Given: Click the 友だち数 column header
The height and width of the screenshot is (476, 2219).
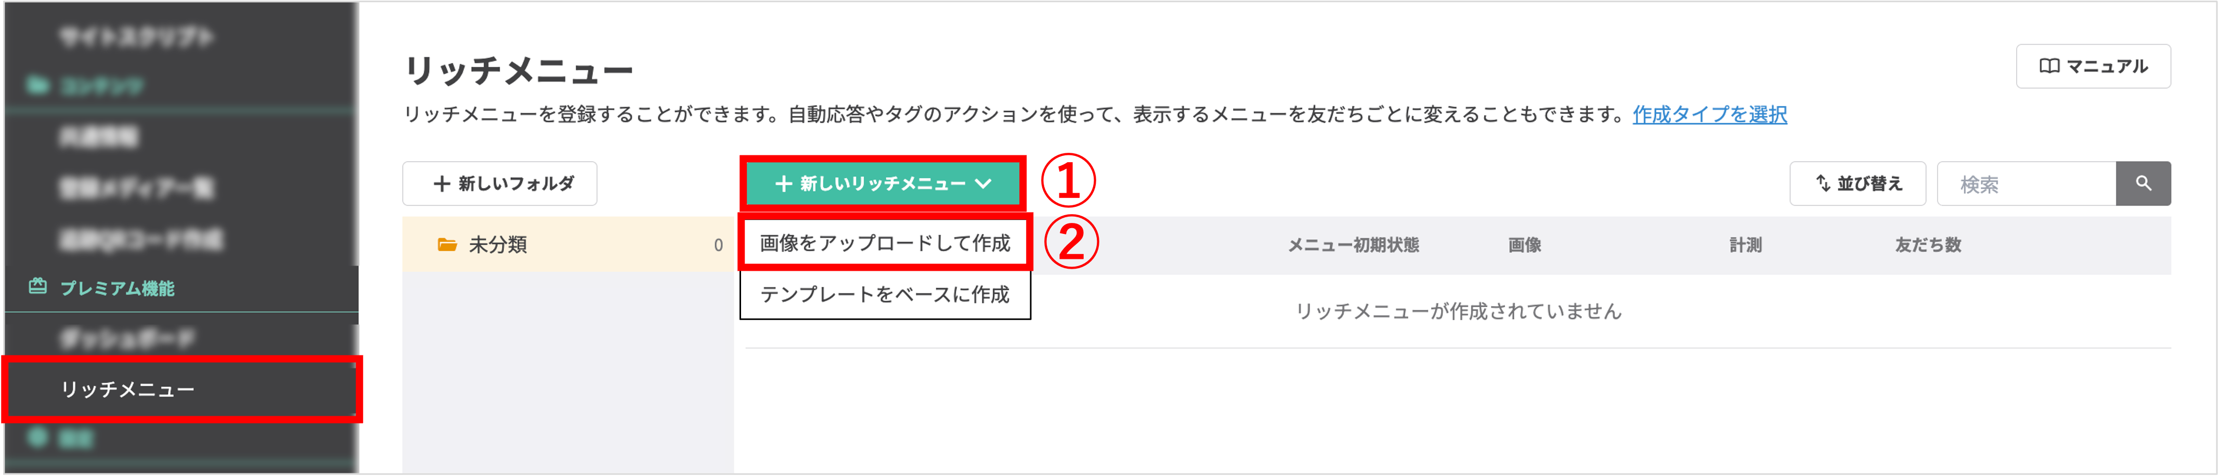Looking at the screenshot, I should (1928, 245).
